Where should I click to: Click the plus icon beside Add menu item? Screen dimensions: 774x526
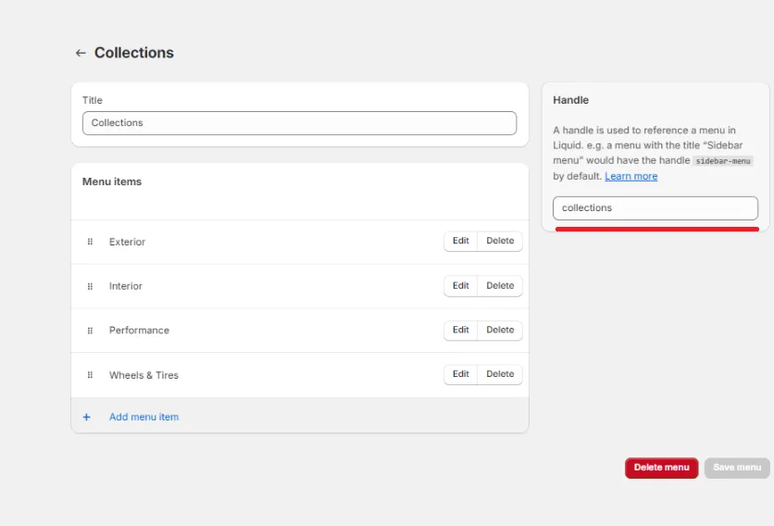(87, 417)
